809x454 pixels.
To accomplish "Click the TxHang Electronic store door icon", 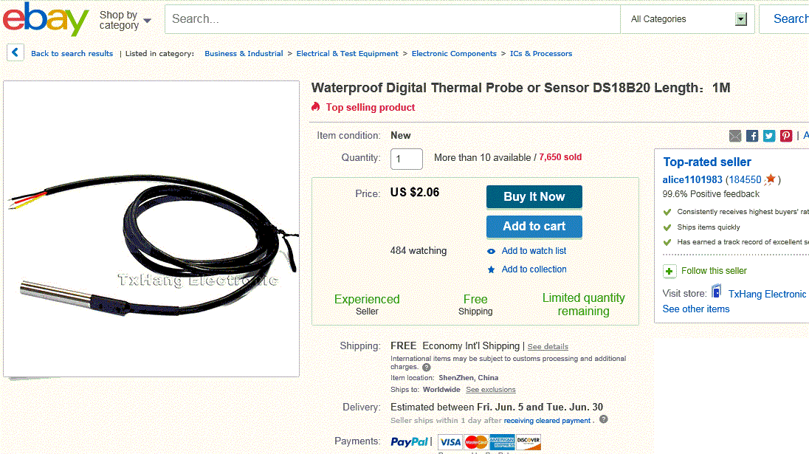I will (x=716, y=293).
